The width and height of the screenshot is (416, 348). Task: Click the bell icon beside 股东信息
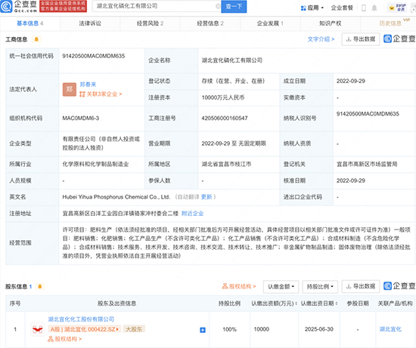click(x=40, y=286)
